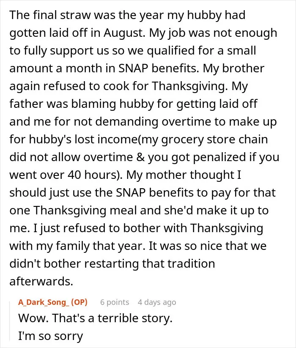Viewport: 296px width, 348px height.
Task: Collapse reply thread using the vertical line
Action: pyautogui.click(x=10, y=321)
